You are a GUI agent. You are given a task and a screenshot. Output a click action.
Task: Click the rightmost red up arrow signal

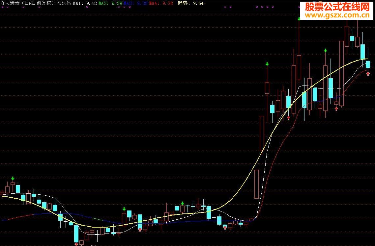[x=368, y=74]
